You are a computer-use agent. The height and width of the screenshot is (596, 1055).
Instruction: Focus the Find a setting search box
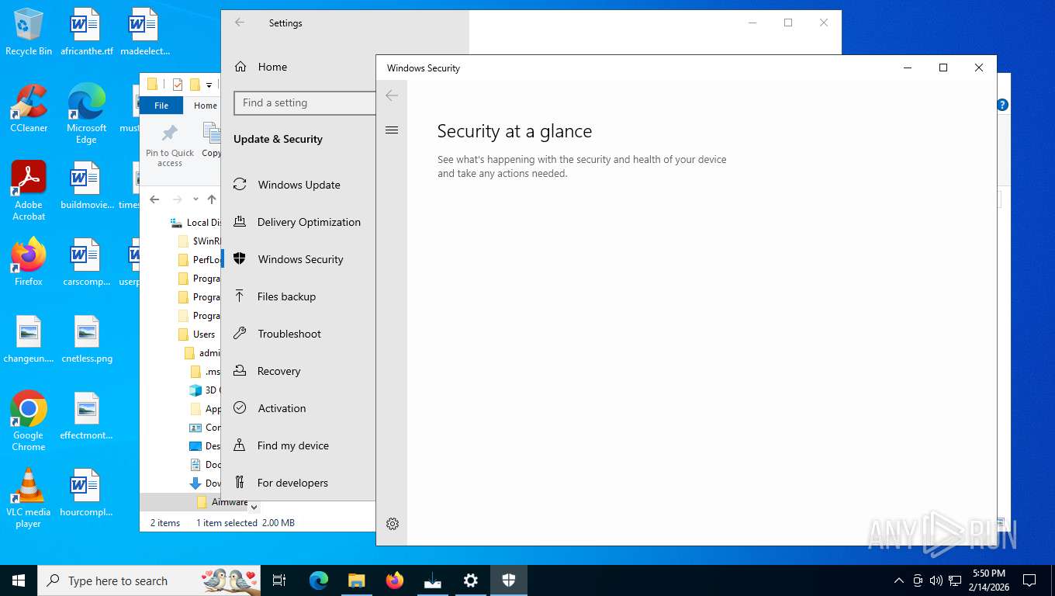(x=305, y=102)
